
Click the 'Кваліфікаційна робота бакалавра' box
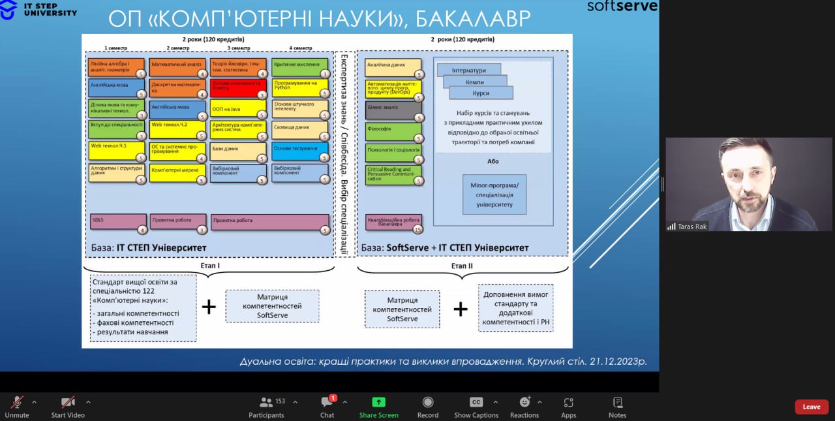coord(394,223)
